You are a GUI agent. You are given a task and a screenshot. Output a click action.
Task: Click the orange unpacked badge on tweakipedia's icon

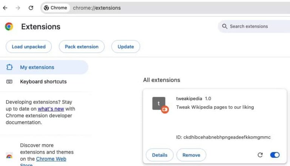point(165,110)
